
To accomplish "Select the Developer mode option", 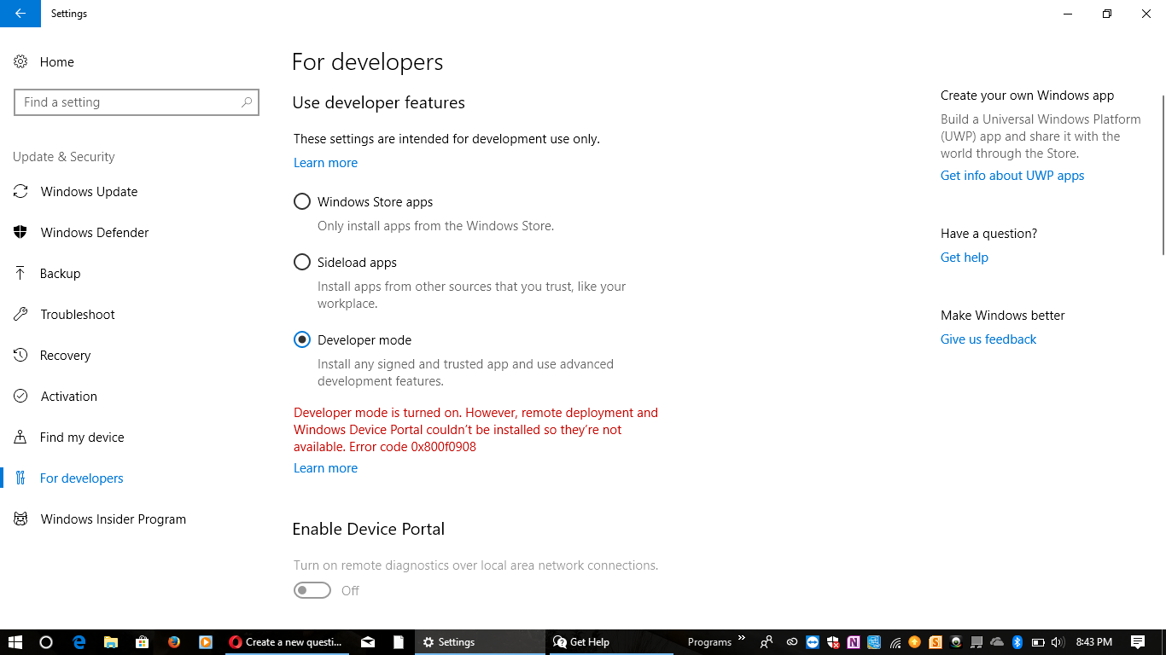I will [x=301, y=339].
